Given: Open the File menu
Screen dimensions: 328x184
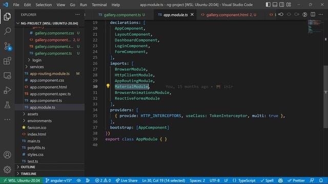Looking at the screenshot, I should click(x=16, y=5).
